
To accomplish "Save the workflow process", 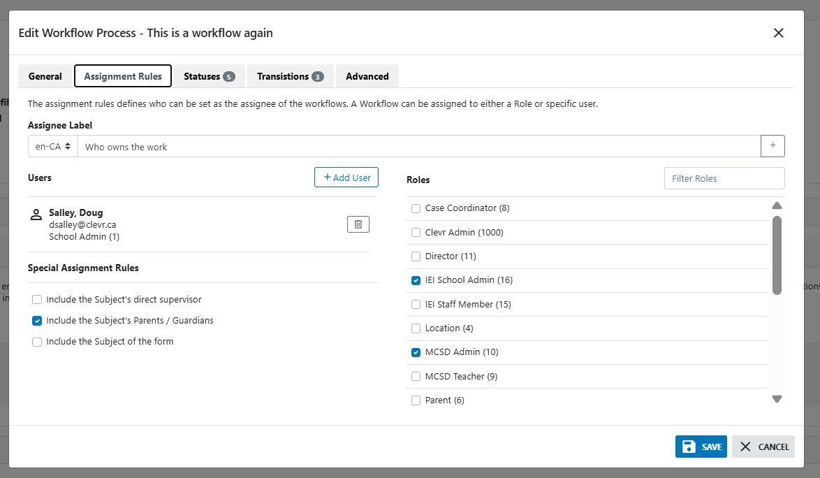I will pos(701,447).
